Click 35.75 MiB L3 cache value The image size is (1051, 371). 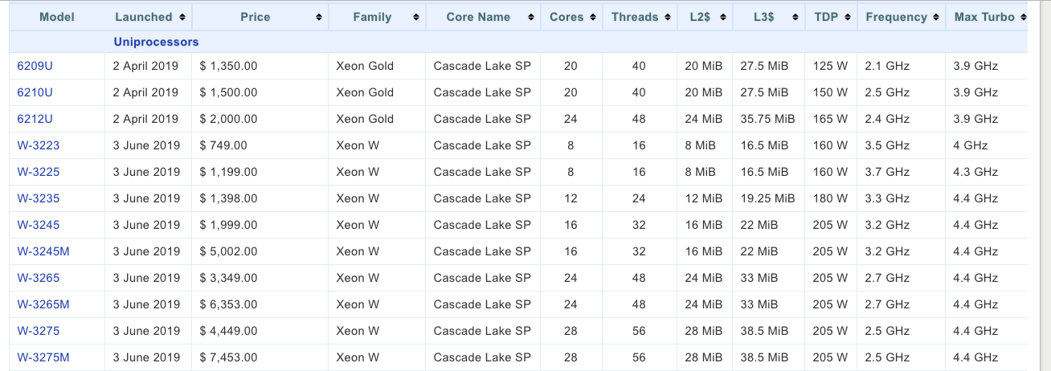tap(767, 119)
